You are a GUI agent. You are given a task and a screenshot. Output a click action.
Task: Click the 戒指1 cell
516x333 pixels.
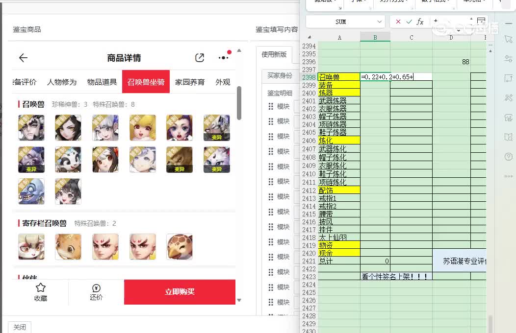pyautogui.click(x=339, y=198)
